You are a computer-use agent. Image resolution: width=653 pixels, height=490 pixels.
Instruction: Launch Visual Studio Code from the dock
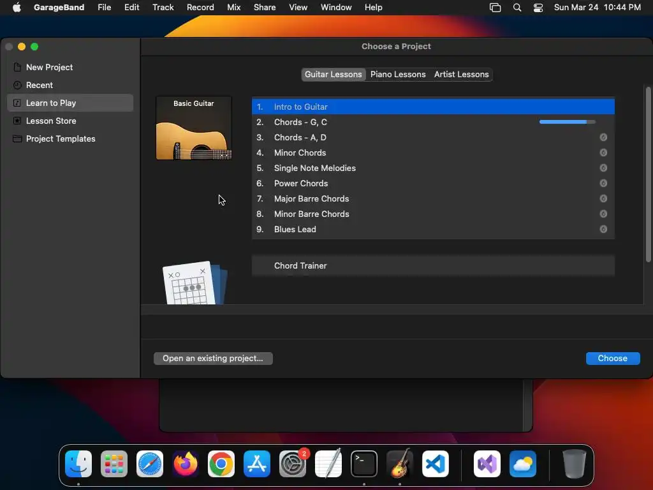pyautogui.click(x=435, y=464)
